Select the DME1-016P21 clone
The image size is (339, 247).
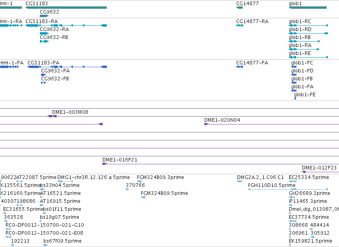click(x=221, y=164)
